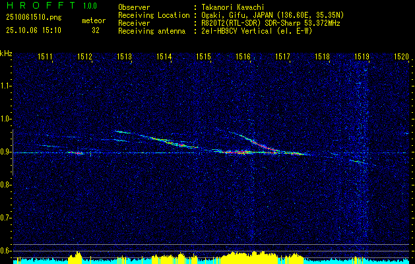Click the Receiving Location label

tap(154, 15)
